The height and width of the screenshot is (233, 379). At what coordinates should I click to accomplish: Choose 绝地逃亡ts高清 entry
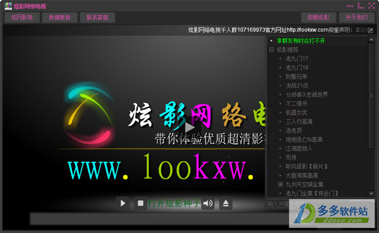click(304, 140)
